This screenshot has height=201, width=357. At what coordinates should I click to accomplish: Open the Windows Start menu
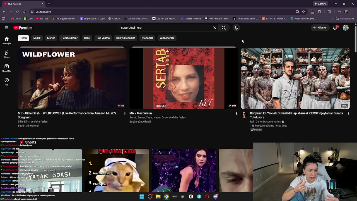pyautogui.click(x=142, y=197)
